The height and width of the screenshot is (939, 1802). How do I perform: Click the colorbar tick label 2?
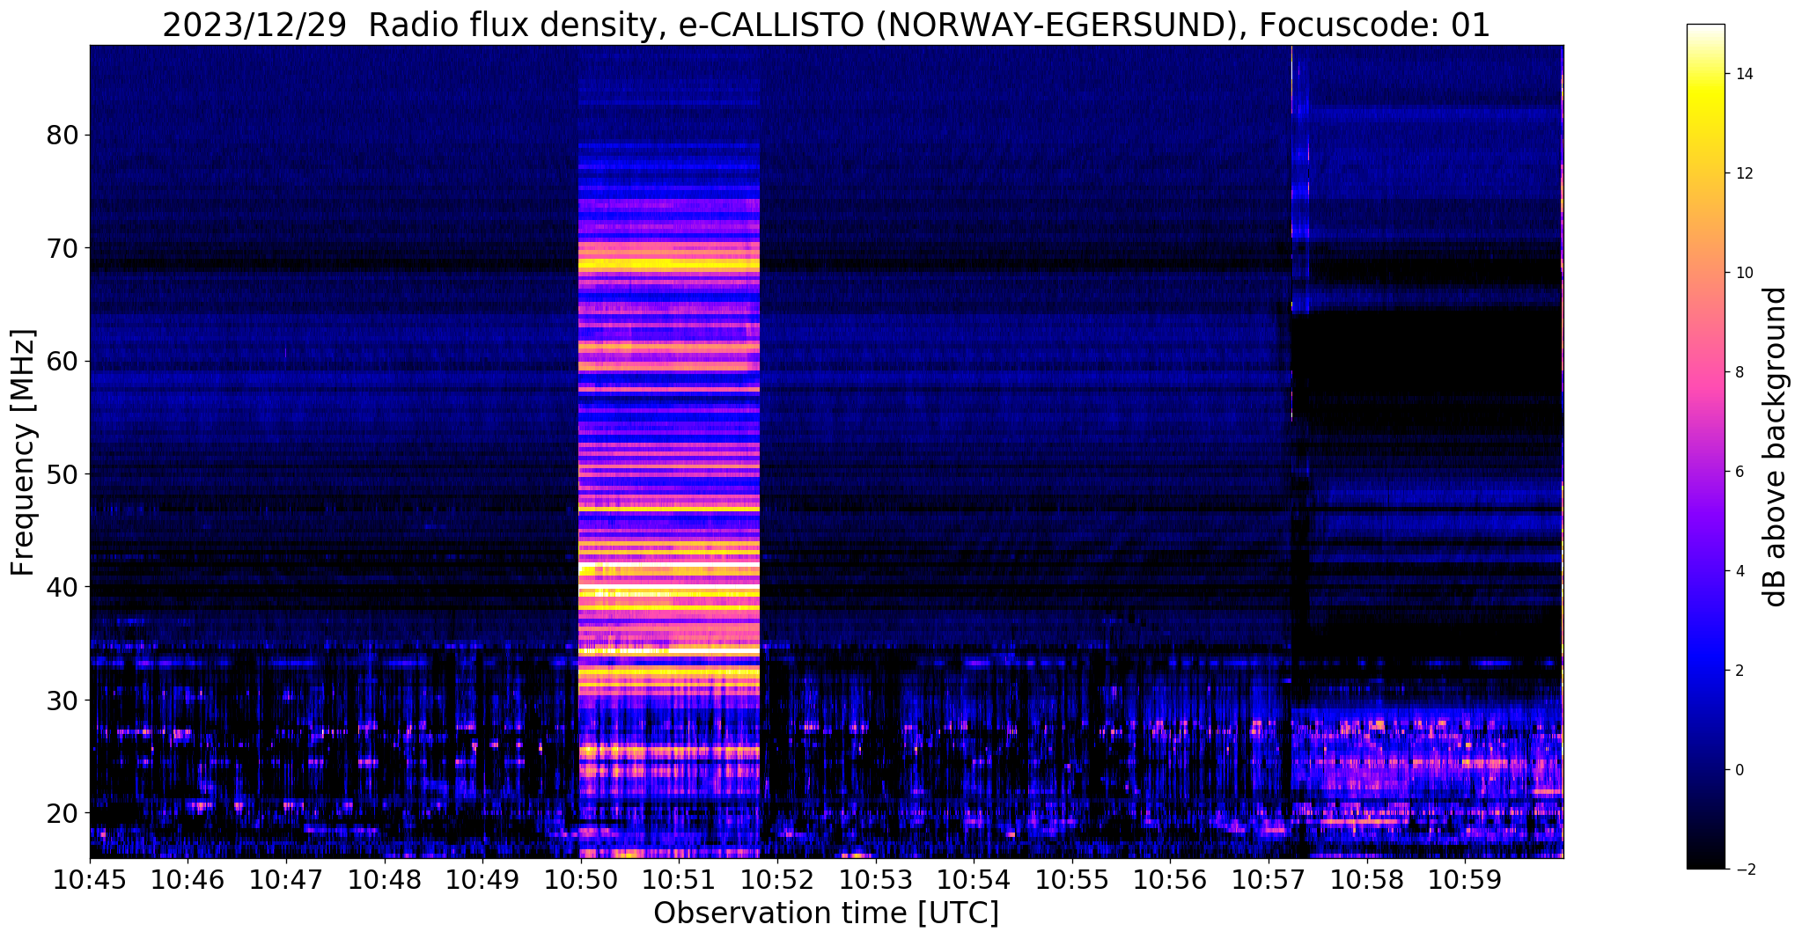coord(1739,671)
